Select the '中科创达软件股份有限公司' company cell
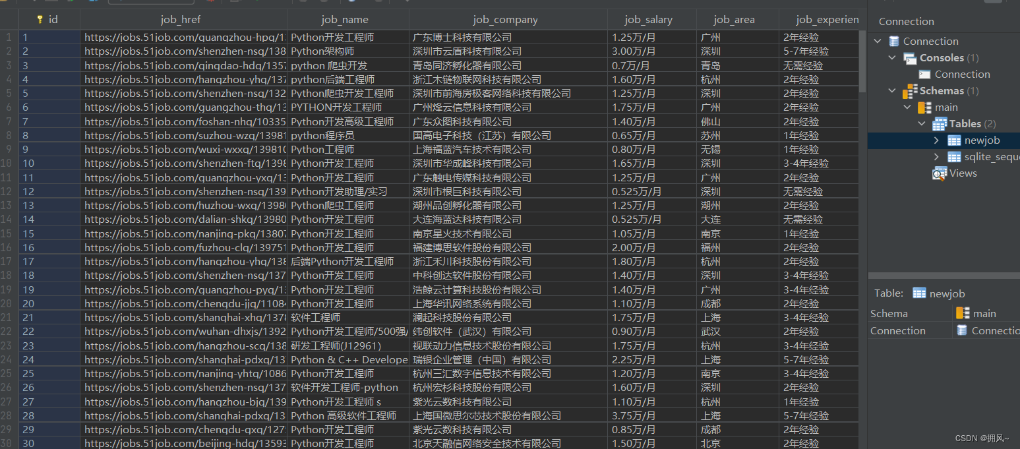1020x449 pixels. click(x=508, y=276)
